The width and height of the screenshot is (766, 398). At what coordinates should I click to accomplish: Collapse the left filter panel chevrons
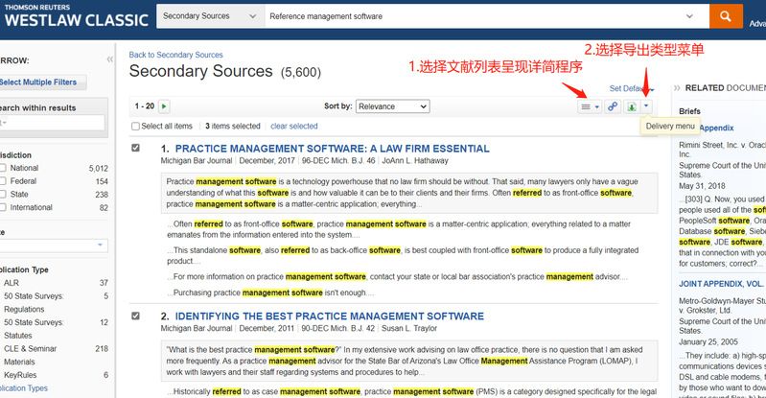tap(109, 59)
